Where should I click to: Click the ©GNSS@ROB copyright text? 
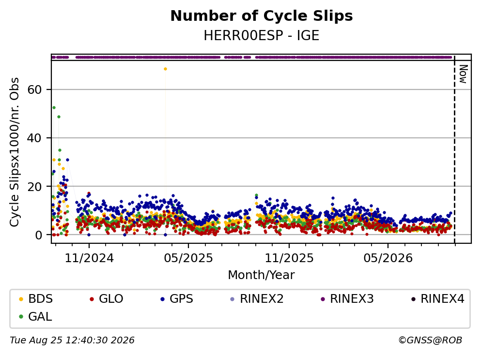[430, 340]
